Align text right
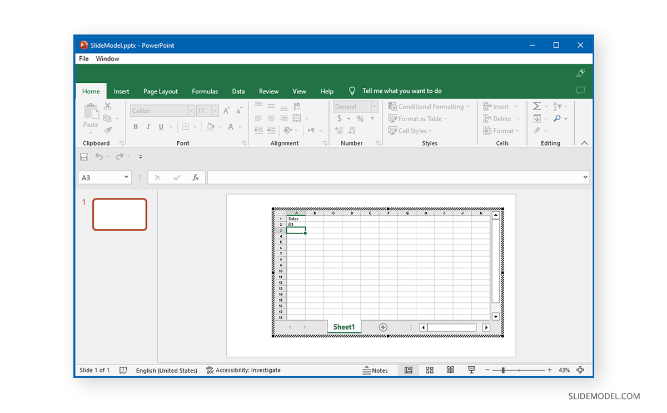 (x=284, y=118)
